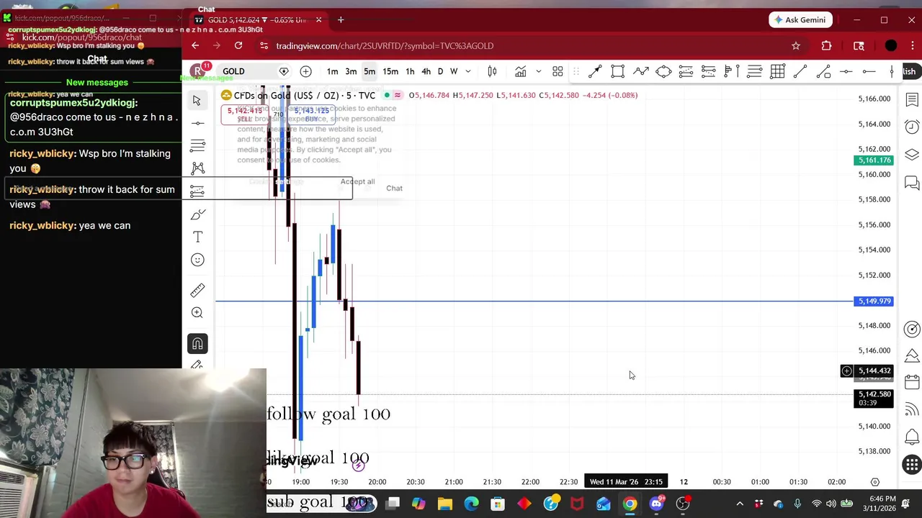Expand the timeframe interval dropdown arrow

click(x=467, y=71)
